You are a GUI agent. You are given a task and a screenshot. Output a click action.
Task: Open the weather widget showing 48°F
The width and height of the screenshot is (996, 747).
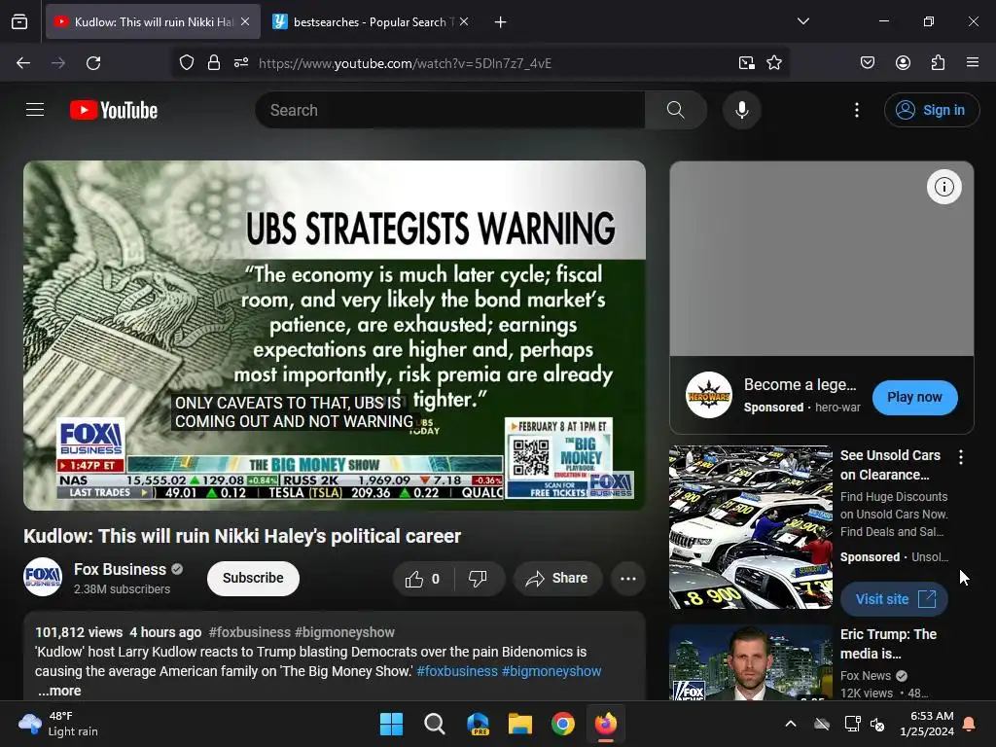pyautogui.click(x=58, y=724)
